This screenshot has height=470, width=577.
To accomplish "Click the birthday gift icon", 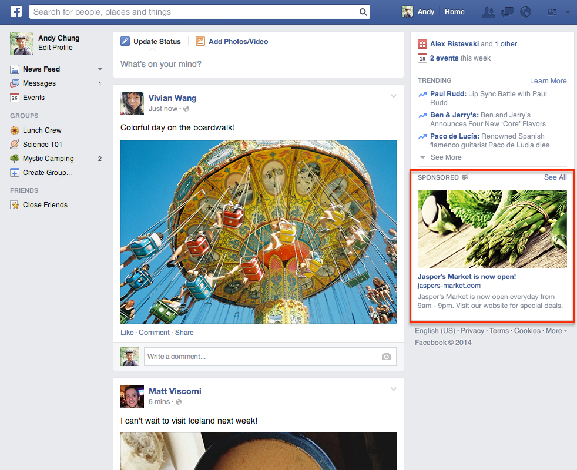I will tap(422, 44).
